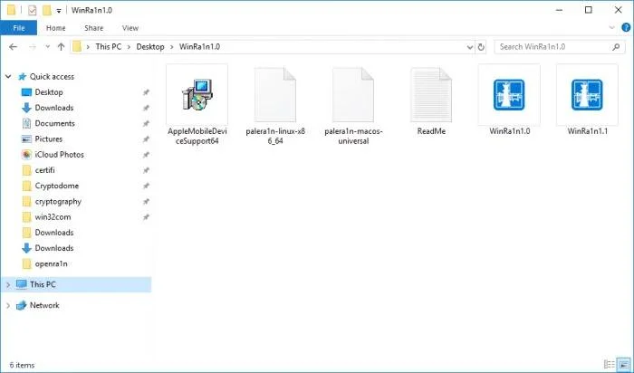Click This PC in address breadcrumb
The width and height of the screenshot is (634, 373).
[109, 47]
